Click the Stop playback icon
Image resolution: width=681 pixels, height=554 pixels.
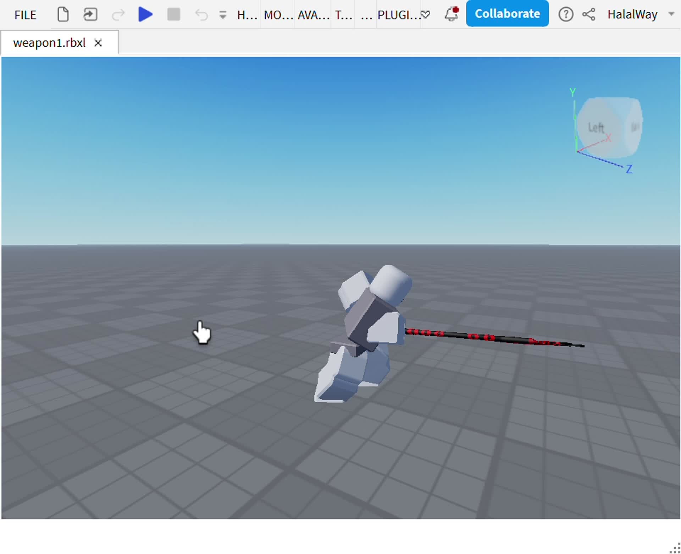pyautogui.click(x=173, y=14)
